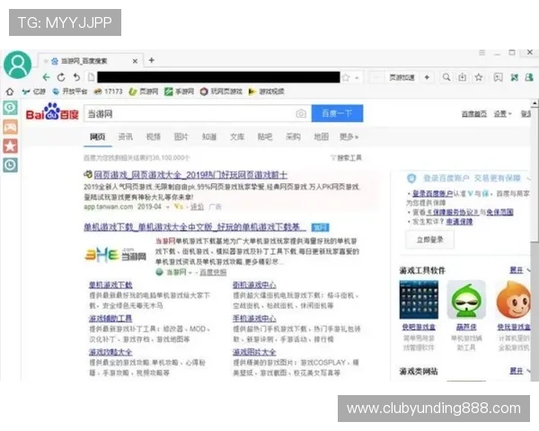Screen dimensions: 539x431
Task: Switch to the 地图 tab
Action: [321, 136]
